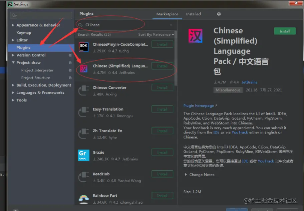Click the ChinesePinyin-CodeCompletion SDK plugin icon
The image size is (304, 211).
(84, 47)
